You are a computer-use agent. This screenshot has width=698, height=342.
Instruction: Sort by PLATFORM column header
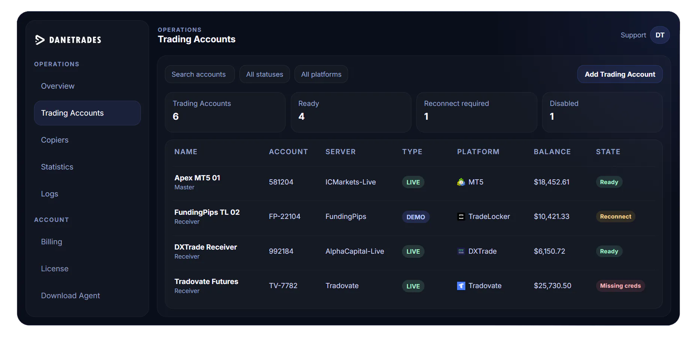(x=478, y=152)
